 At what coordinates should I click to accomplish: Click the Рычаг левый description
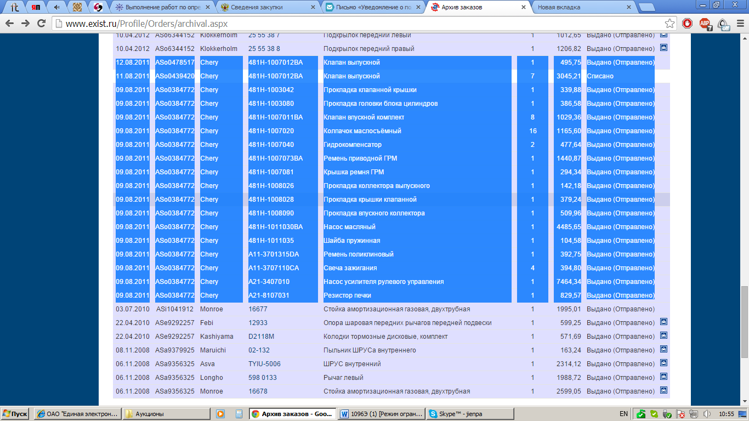pyautogui.click(x=343, y=377)
